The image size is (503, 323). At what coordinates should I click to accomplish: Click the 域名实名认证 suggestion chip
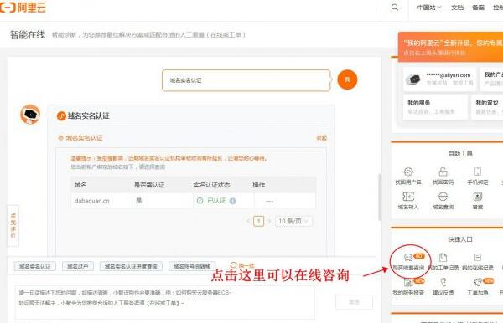point(35,266)
